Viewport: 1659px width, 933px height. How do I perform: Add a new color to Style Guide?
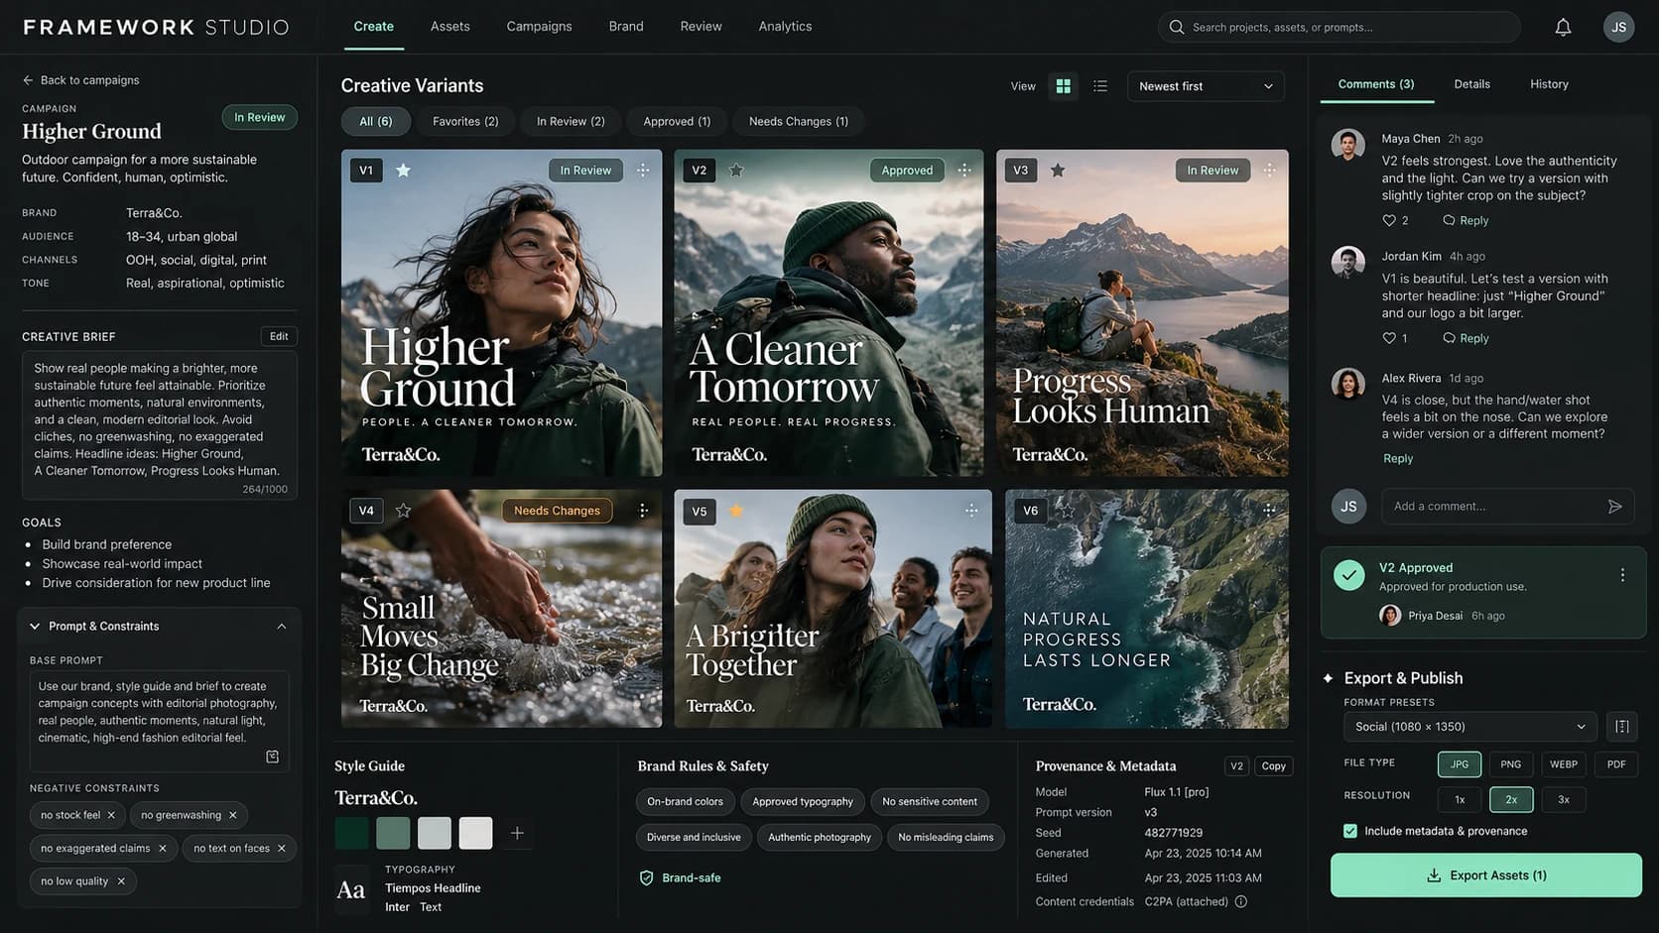coord(517,833)
